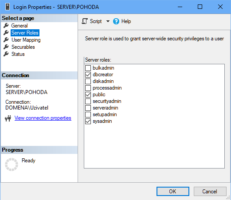The image size is (231, 200).
Task: Click the server icon in the title bar
Action: [8, 7]
